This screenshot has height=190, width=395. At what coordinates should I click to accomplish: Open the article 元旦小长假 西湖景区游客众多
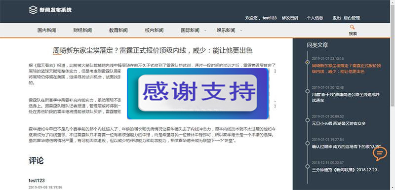pyautogui.click(x=339, y=123)
